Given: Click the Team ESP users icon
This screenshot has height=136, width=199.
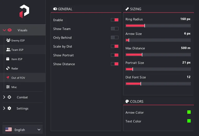Looking at the screenshot, I should (x=8, y=49).
